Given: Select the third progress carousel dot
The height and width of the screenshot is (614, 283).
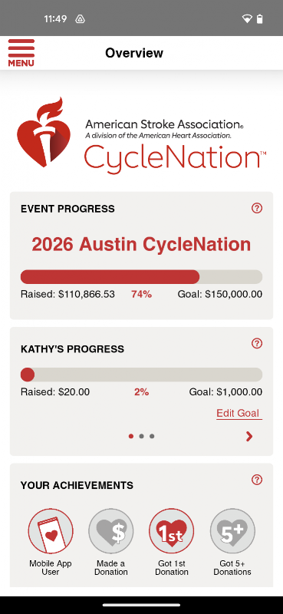Looking at the screenshot, I should coord(152,436).
